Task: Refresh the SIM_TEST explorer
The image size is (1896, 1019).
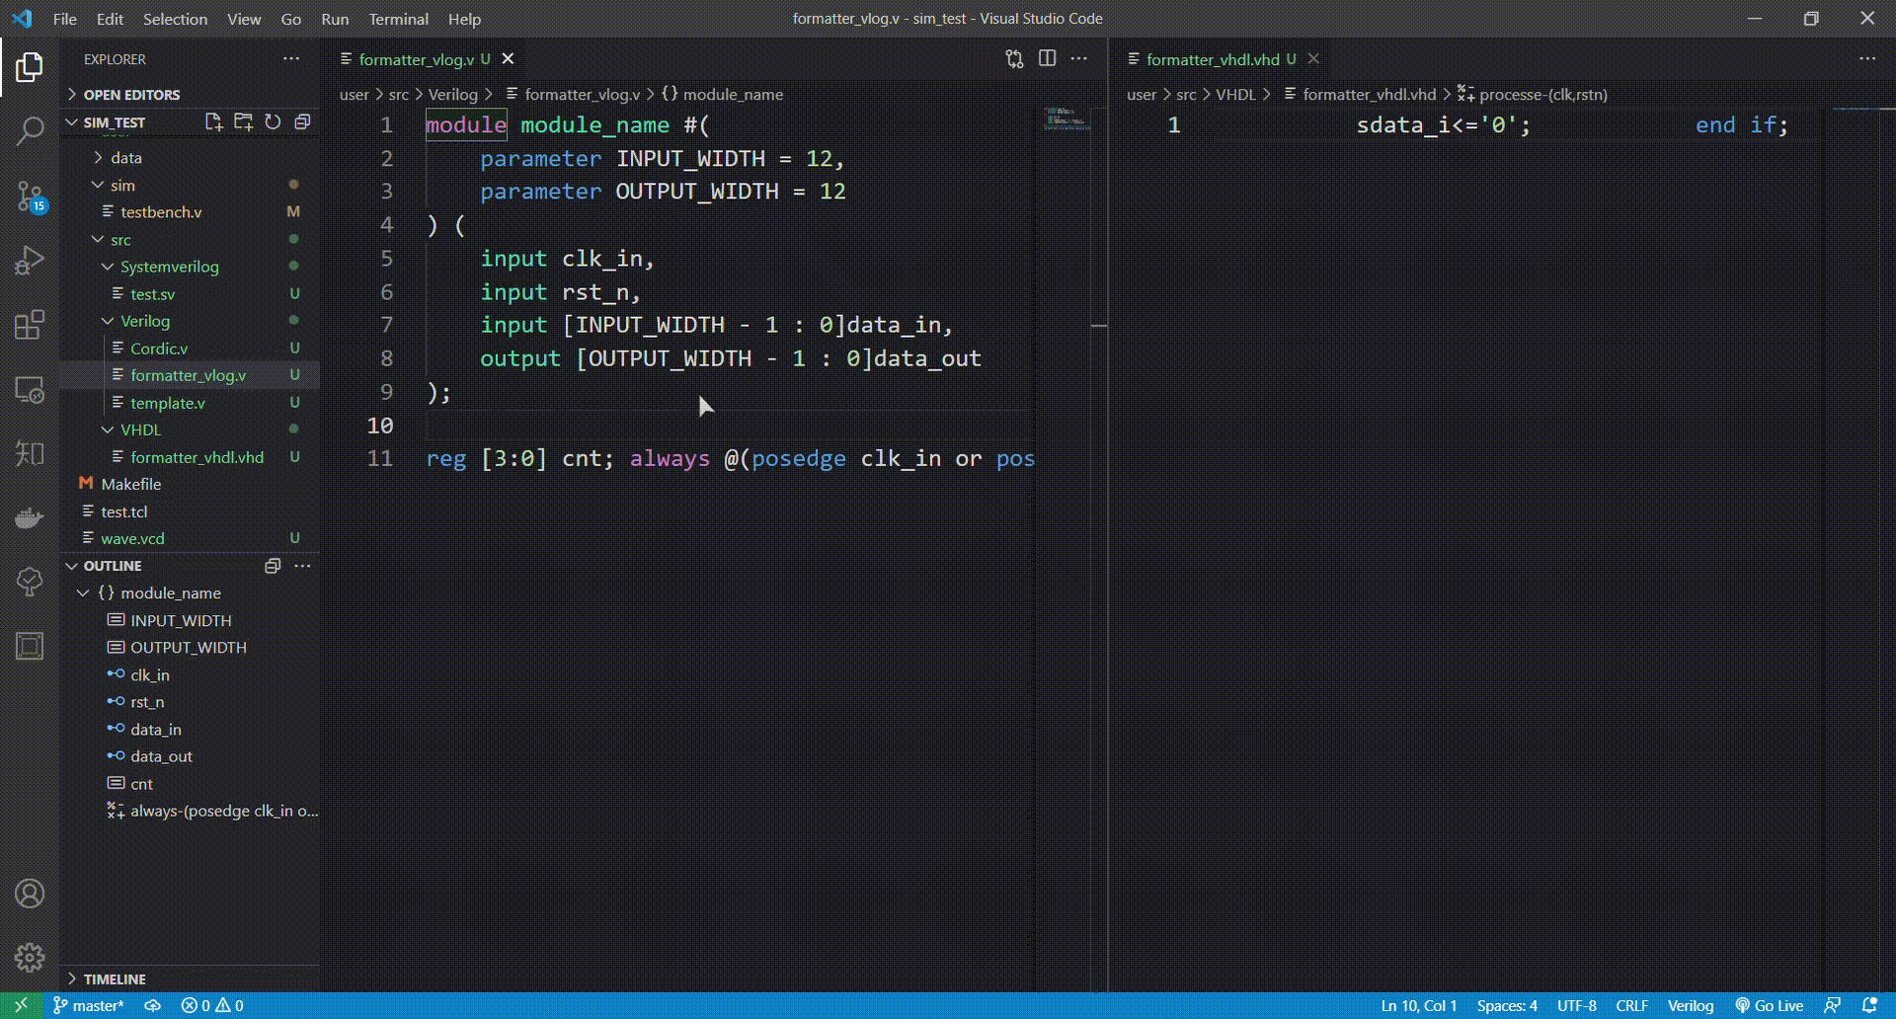Action: pyautogui.click(x=273, y=121)
